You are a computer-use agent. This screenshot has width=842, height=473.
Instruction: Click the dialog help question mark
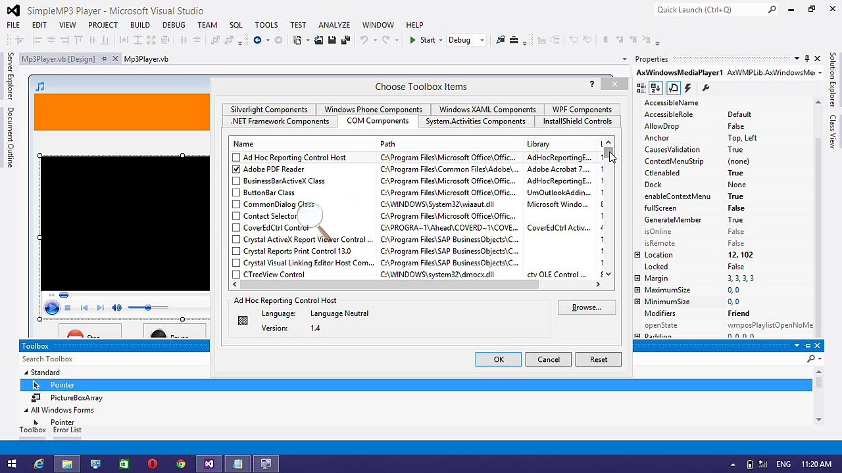591,84
